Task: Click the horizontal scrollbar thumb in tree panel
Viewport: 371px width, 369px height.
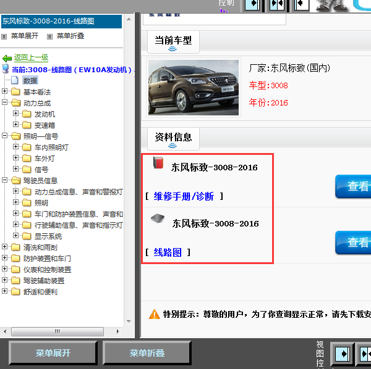Action: (58, 331)
